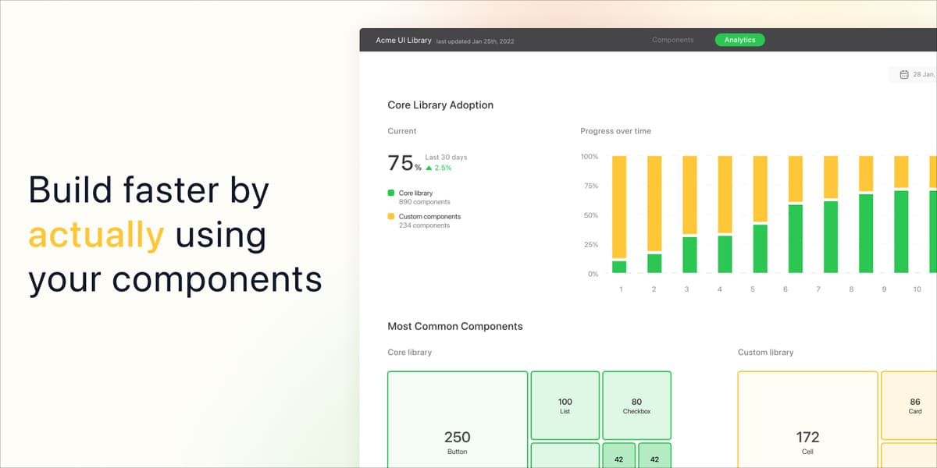Select the Analytics tab
The image size is (937, 468).
pyautogui.click(x=739, y=40)
